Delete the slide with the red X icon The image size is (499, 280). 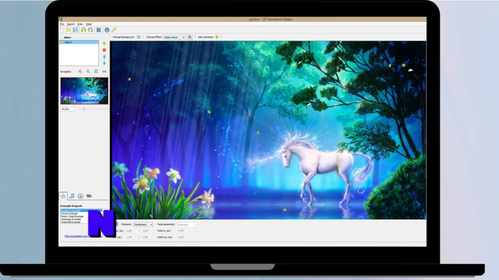click(x=104, y=50)
